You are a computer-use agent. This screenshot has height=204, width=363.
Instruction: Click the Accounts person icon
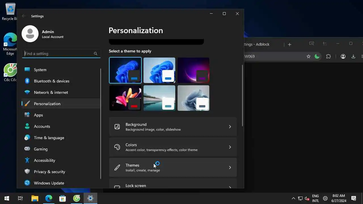pyautogui.click(x=27, y=126)
